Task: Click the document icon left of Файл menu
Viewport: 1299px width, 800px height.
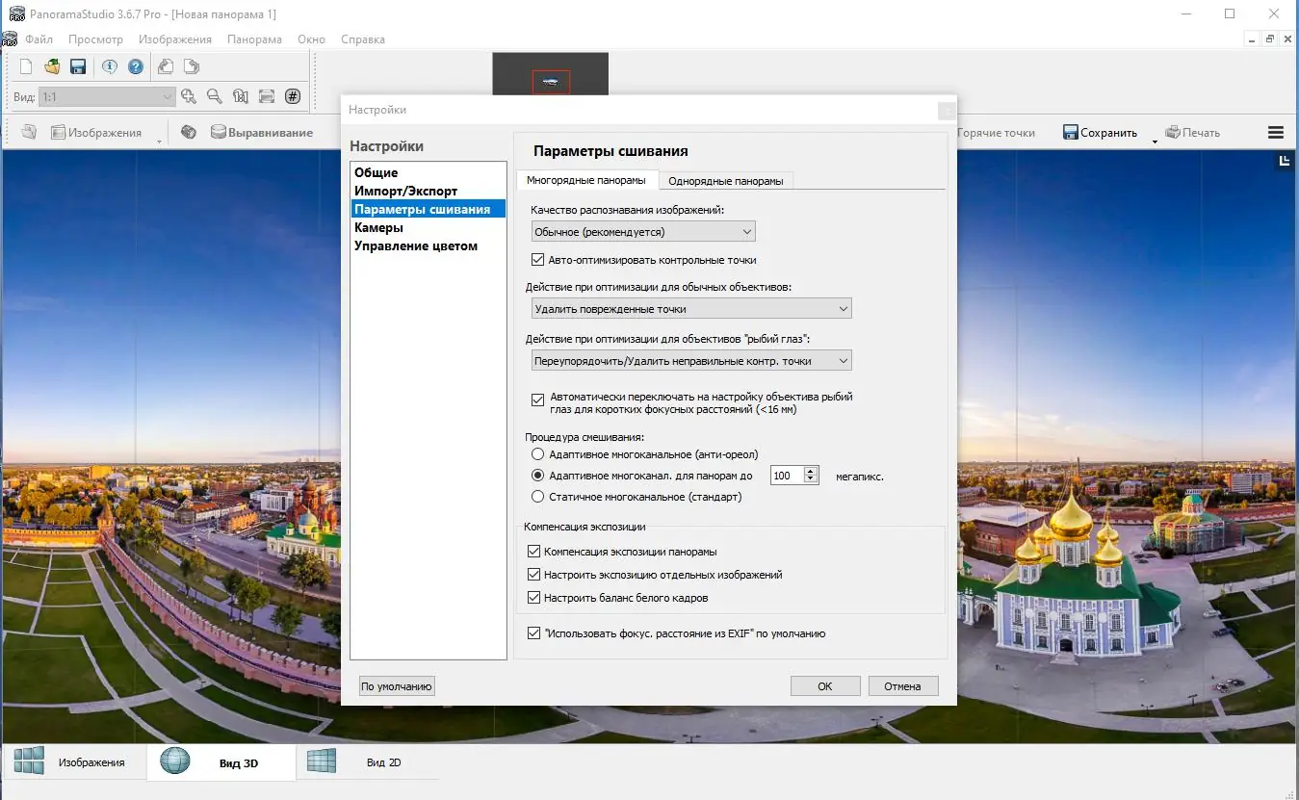Action: [x=10, y=39]
